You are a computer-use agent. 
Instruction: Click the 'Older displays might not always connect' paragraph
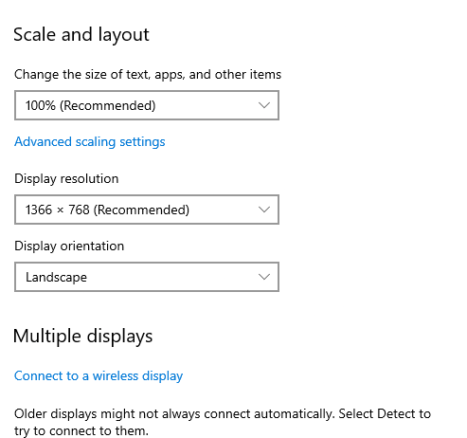(x=223, y=422)
